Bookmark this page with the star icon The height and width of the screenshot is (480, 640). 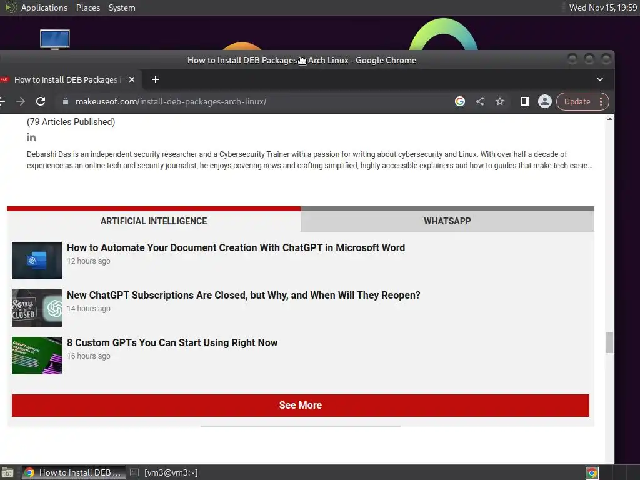pyautogui.click(x=500, y=101)
